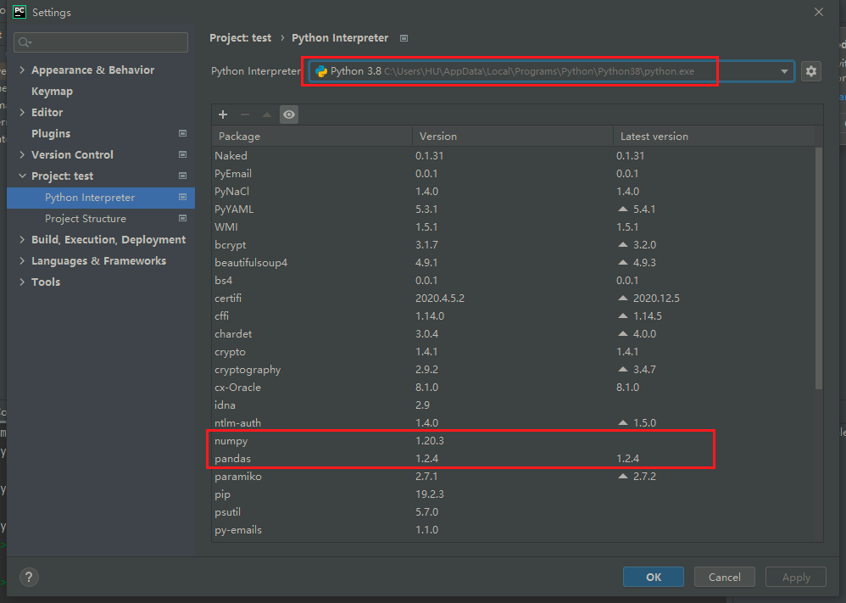The height and width of the screenshot is (603, 846).
Task: Click the package list vertical scrollbar
Action: click(x=819, y=267)
